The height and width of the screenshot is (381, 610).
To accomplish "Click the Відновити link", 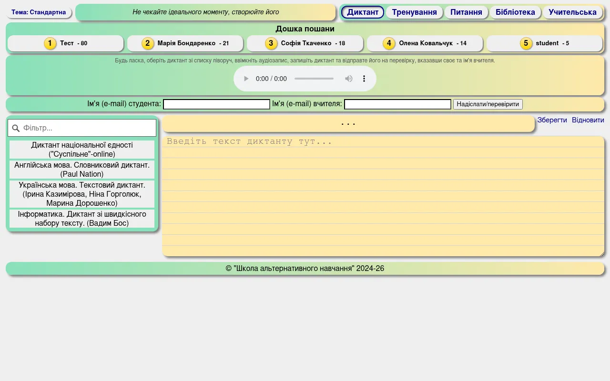I will [588, 120].
